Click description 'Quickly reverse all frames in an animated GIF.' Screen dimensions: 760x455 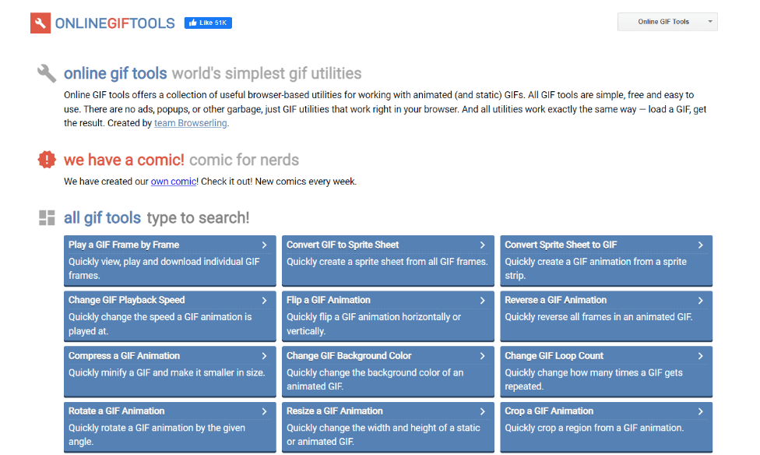point(599,317)
